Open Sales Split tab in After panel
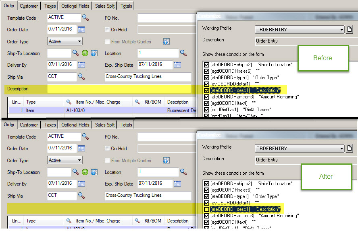 pyautogui.click(x=105, y=125)
